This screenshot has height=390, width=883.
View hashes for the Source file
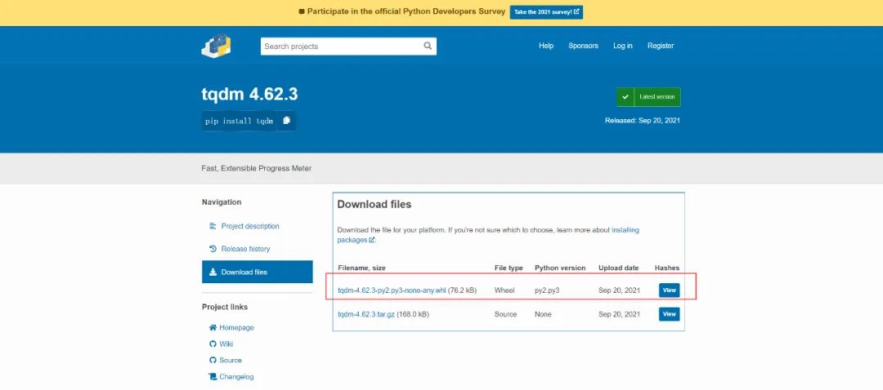[x=669, y=314]
